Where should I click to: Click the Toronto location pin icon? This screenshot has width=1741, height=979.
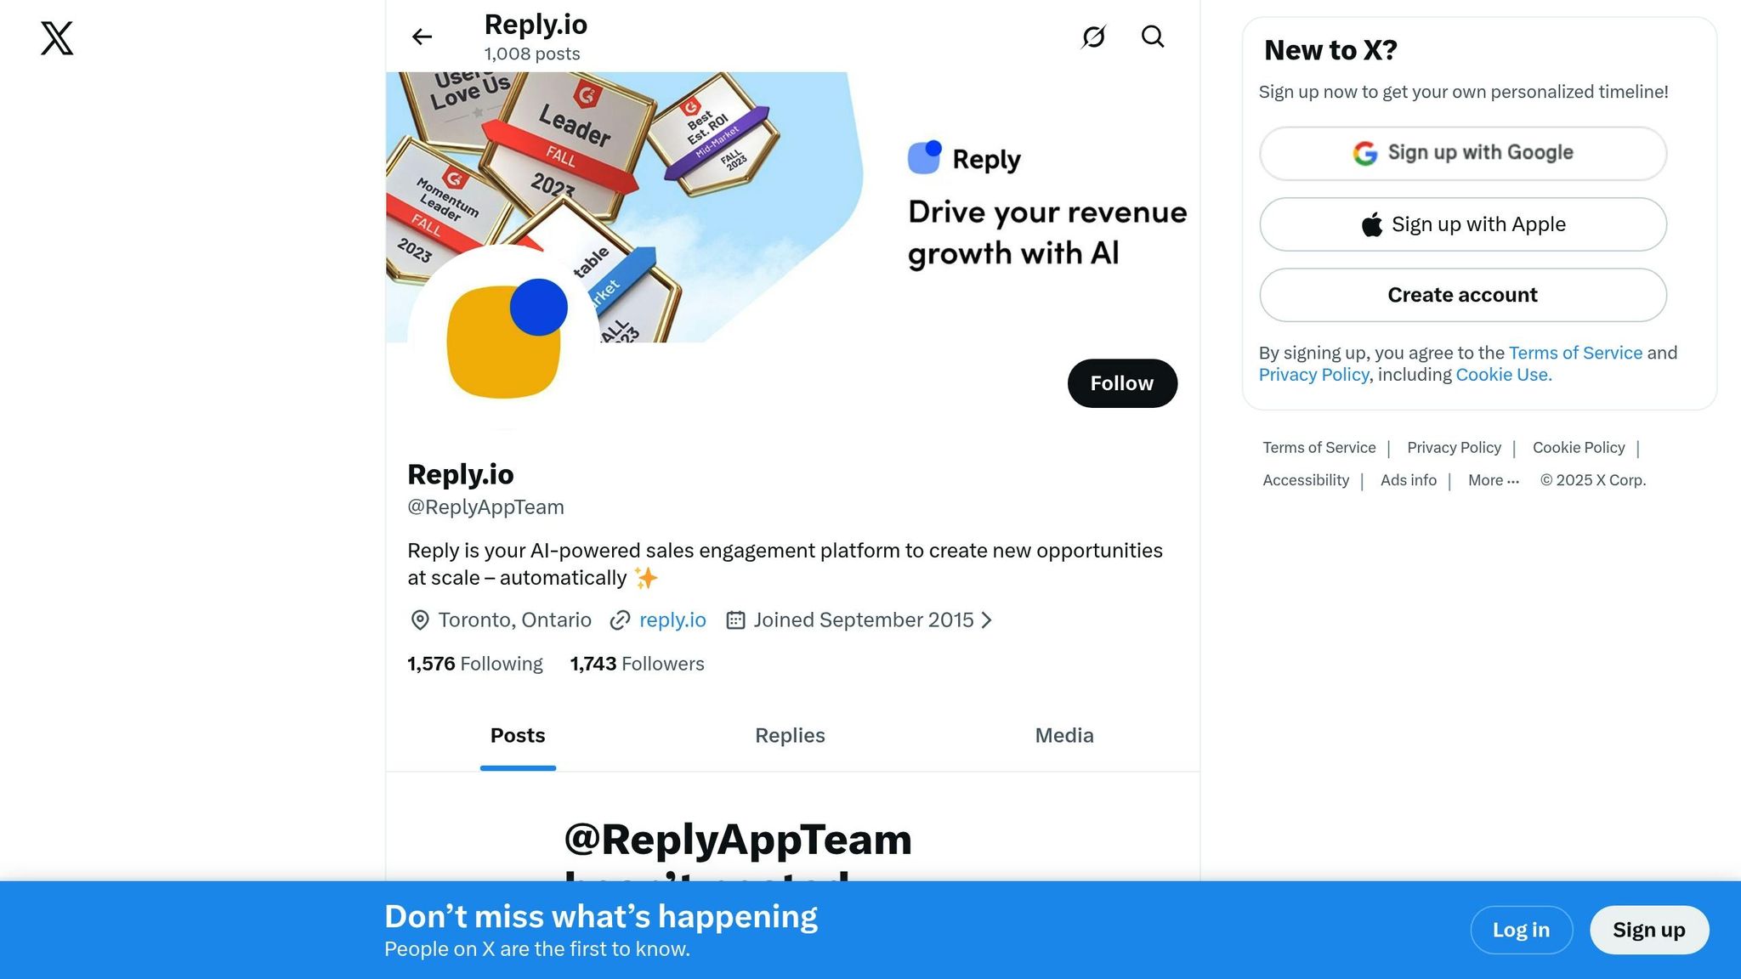click(x=419, y=620)
